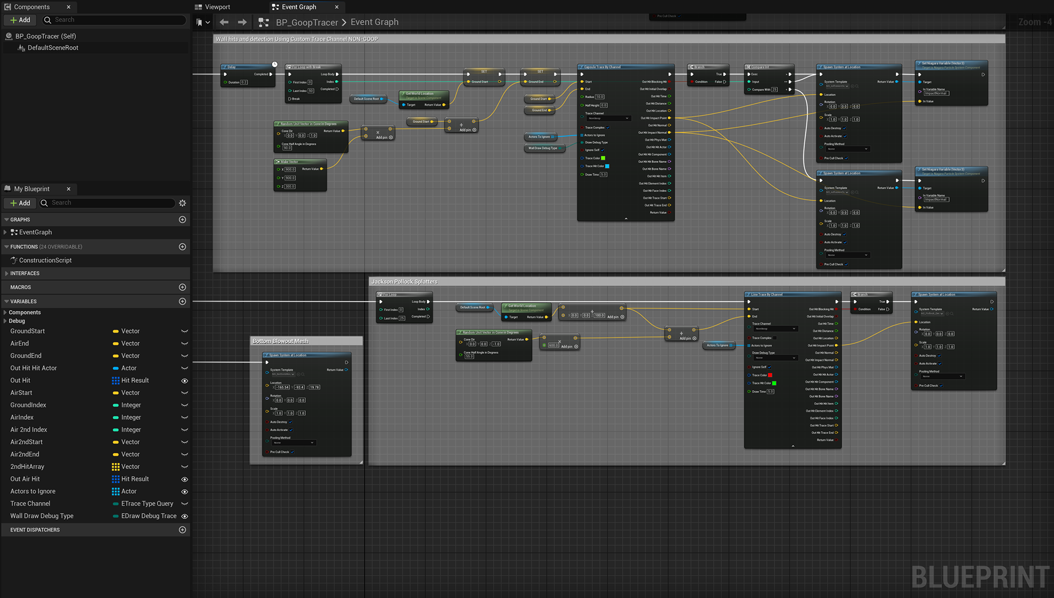This screenshot has height=598, width=1054.
Task: Toggle Trace Complex checkbox on Capsule Trace node
Action: [x=608, y=128]
